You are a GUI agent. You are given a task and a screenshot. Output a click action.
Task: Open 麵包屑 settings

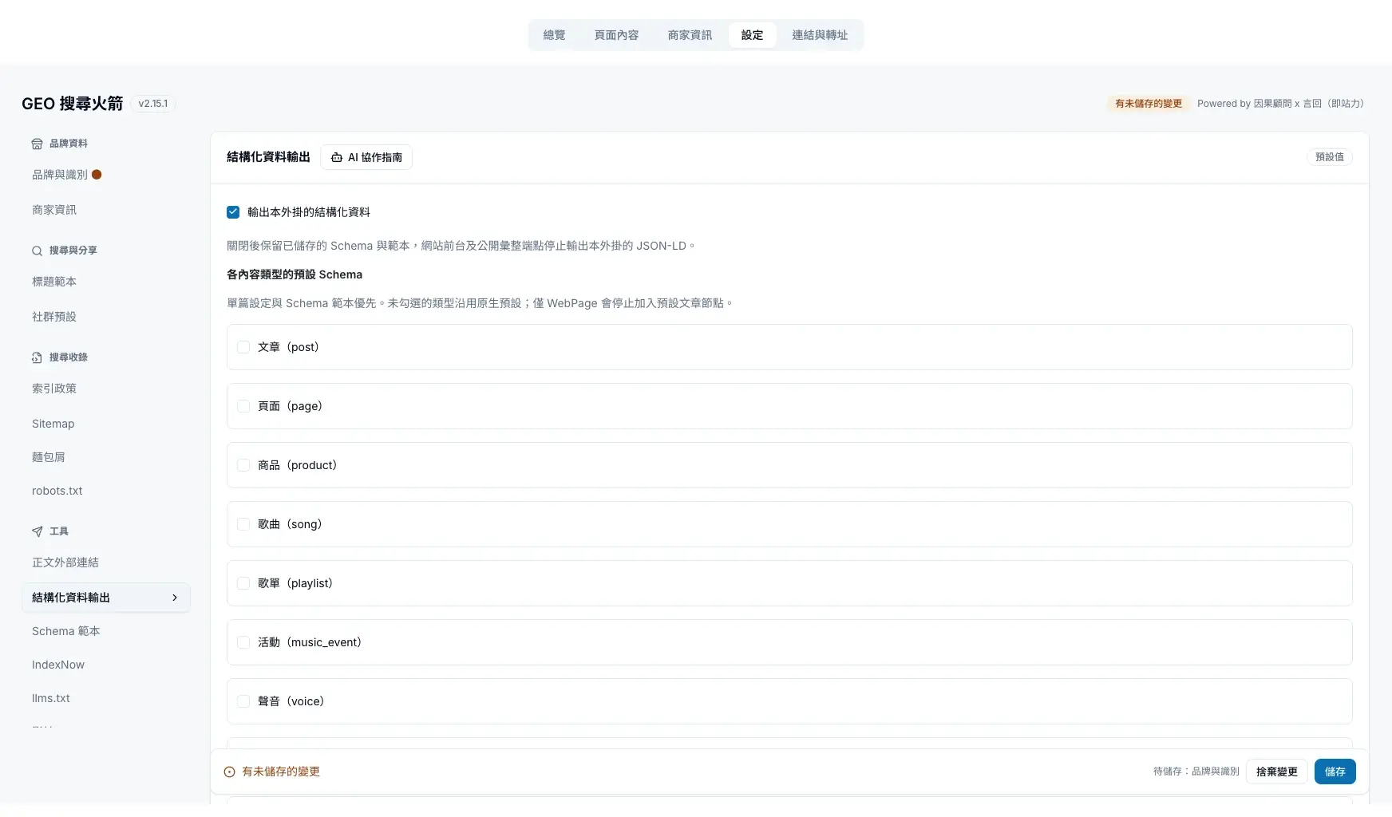point(106,457)
